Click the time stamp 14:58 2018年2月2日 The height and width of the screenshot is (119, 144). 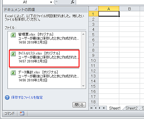click(33, 42)
